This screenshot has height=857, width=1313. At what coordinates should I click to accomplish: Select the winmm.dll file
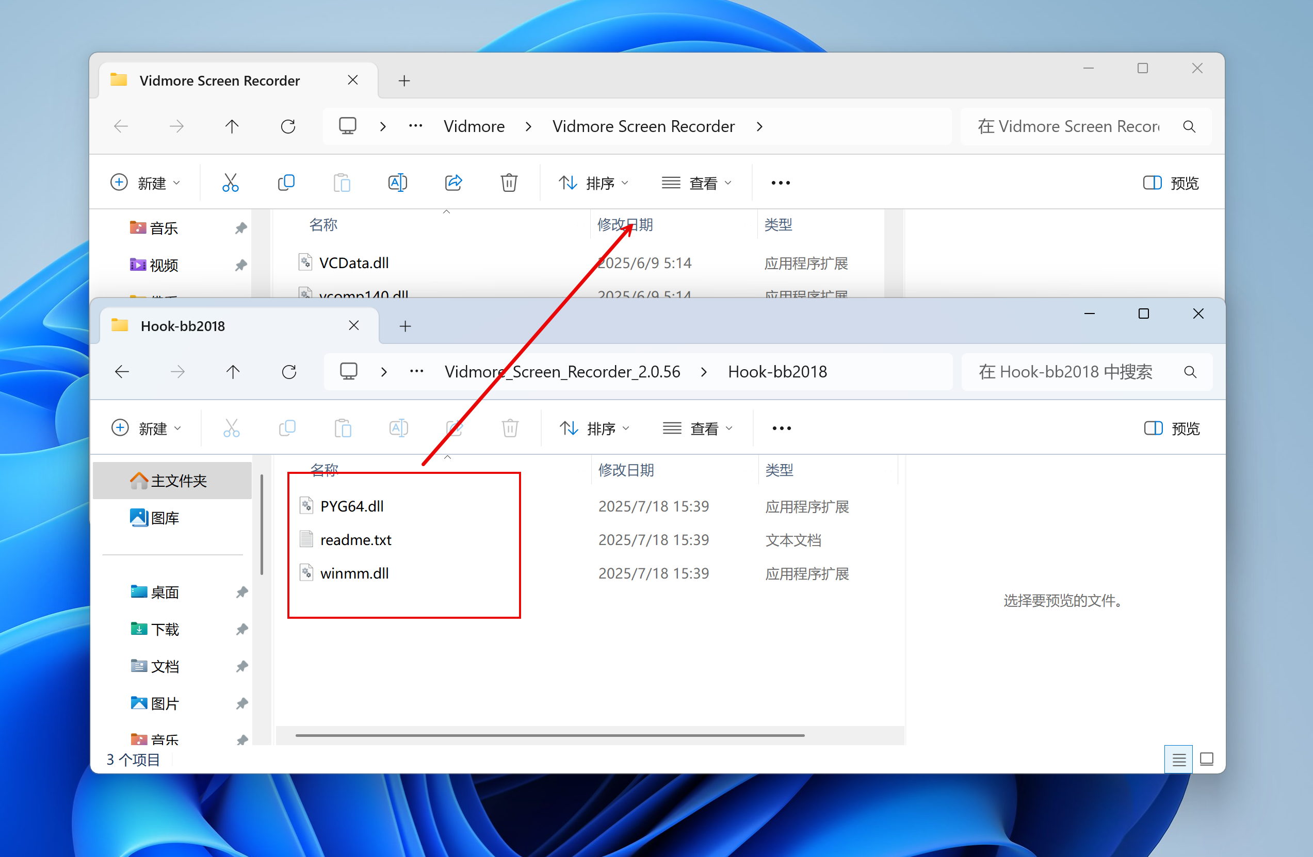pyautogui.click(x=354, y=573)
